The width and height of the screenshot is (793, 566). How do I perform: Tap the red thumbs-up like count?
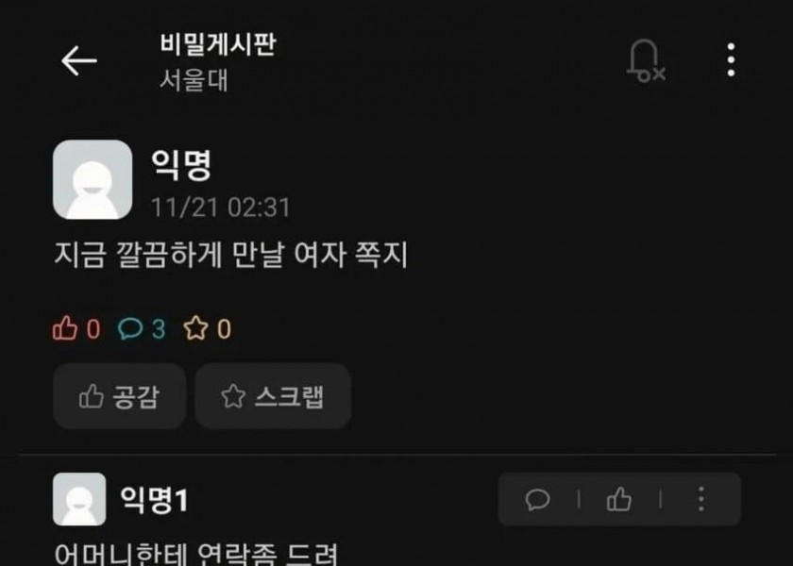click(x=76, y=328)
